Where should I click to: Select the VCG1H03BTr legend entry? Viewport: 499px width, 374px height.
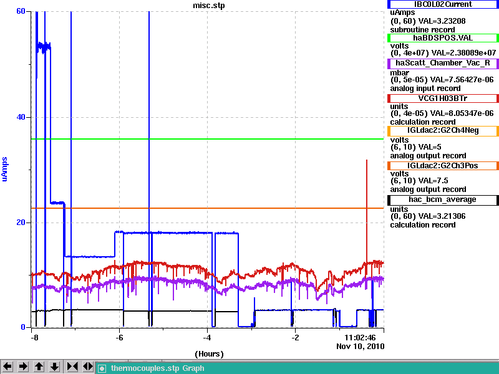point(443,98)
